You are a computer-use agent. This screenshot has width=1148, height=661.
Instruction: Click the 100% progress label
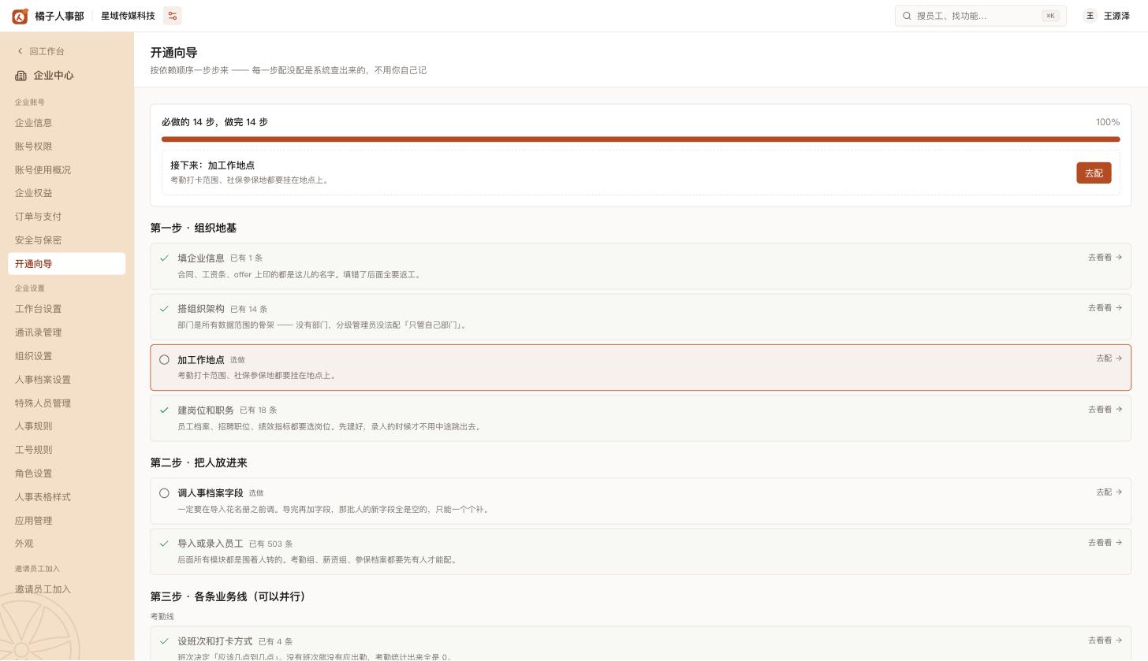(1108, 122)
